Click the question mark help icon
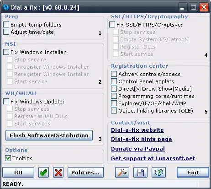The width and height of the screenshot is (211, 189). point(158,173)
